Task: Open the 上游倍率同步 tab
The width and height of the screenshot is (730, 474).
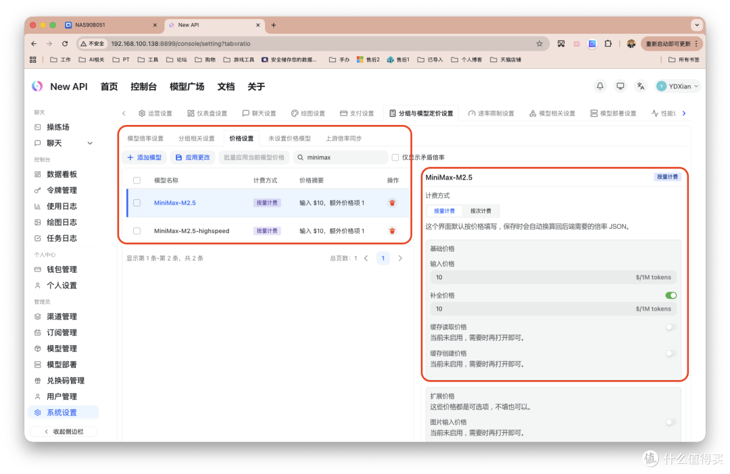Action: tap(343, 138)
